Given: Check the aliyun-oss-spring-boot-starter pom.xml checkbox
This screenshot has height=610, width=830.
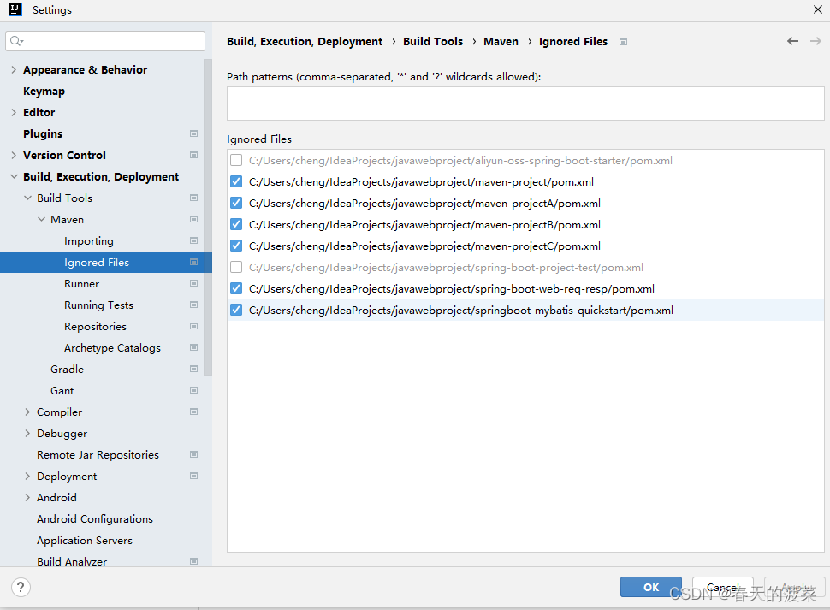Looking at the screenshot, I should 235,160.
